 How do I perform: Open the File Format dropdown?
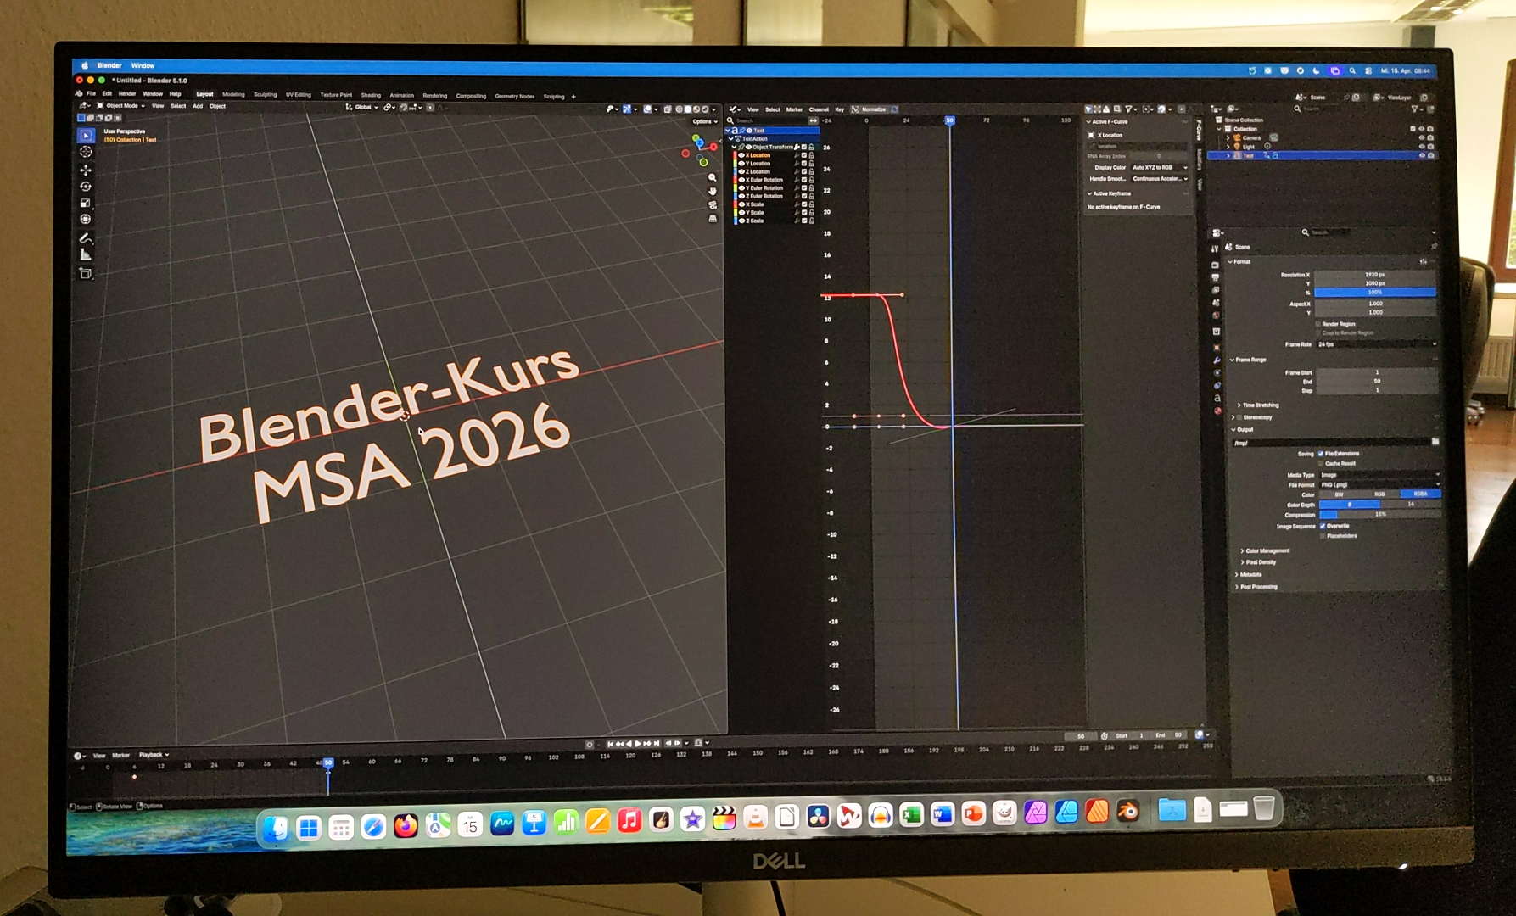(x=1379, y=484)
